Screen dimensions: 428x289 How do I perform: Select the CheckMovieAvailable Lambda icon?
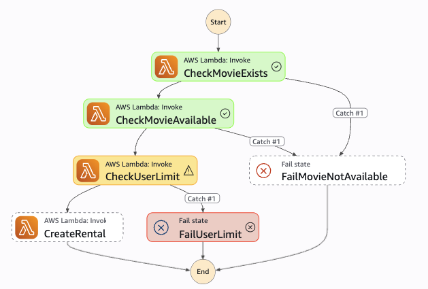98,114
